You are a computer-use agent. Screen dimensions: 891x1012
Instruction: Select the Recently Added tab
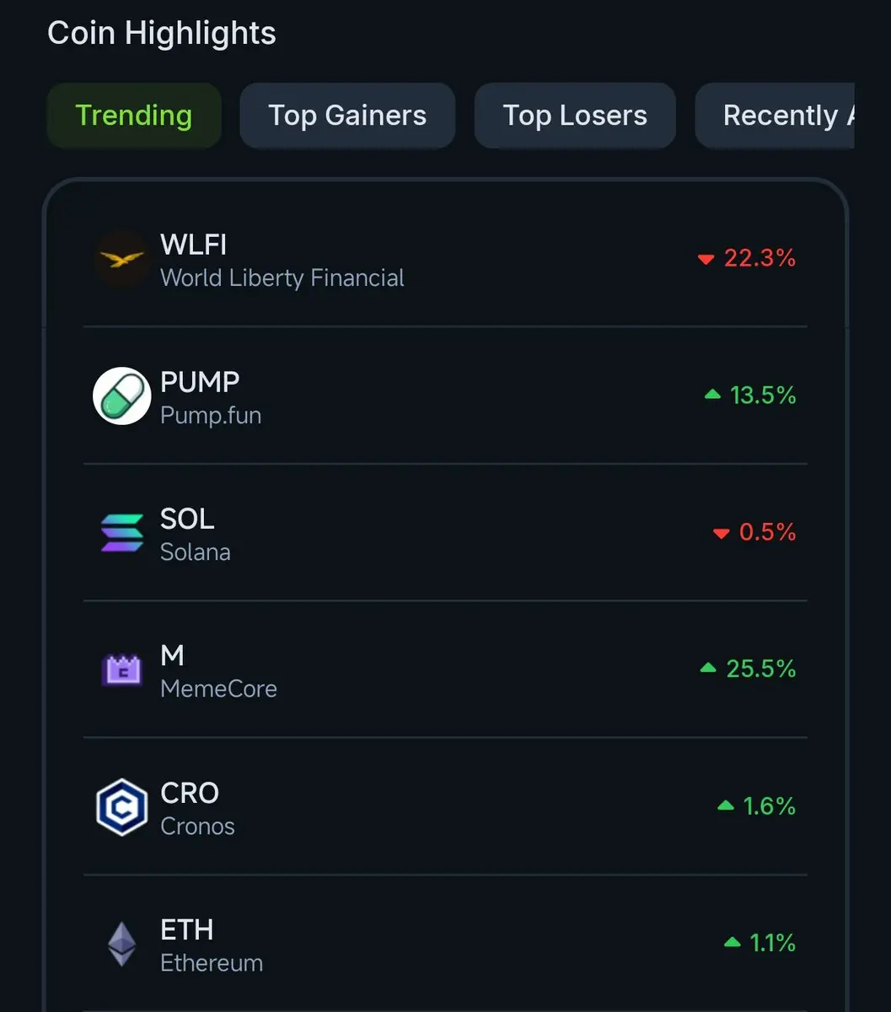[x=776, y=116]
